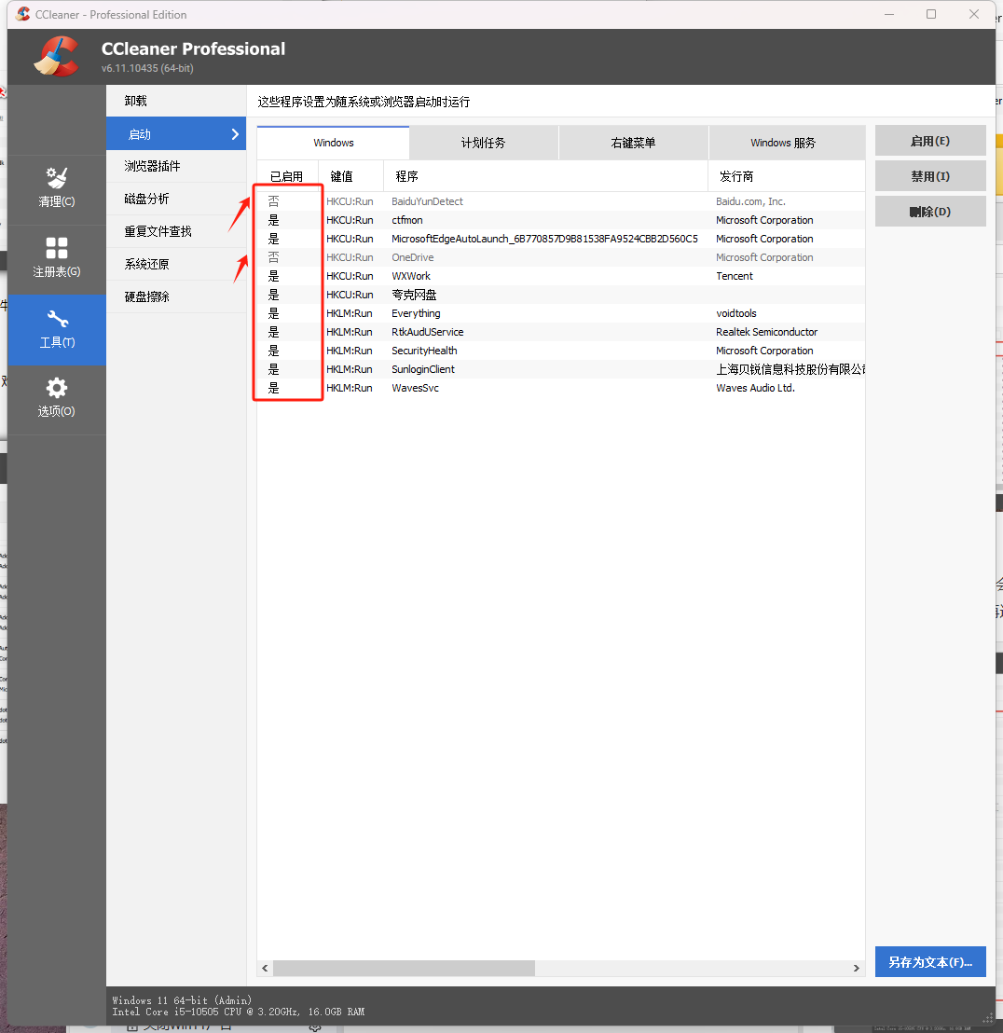This screenshot has width=1003, height=1033.
Task: Select the 启动 startup menu item
Action: [176, 133]
